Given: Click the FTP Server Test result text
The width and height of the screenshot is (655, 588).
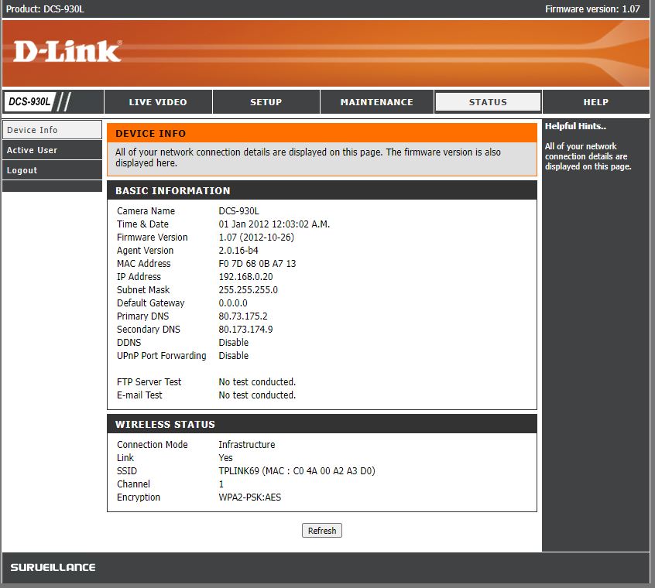Looking at the screenshot, I should [257, 382].
